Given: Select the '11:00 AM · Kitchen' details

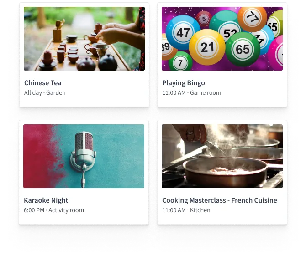Looking at the screenshot, I should pos(186,210).
